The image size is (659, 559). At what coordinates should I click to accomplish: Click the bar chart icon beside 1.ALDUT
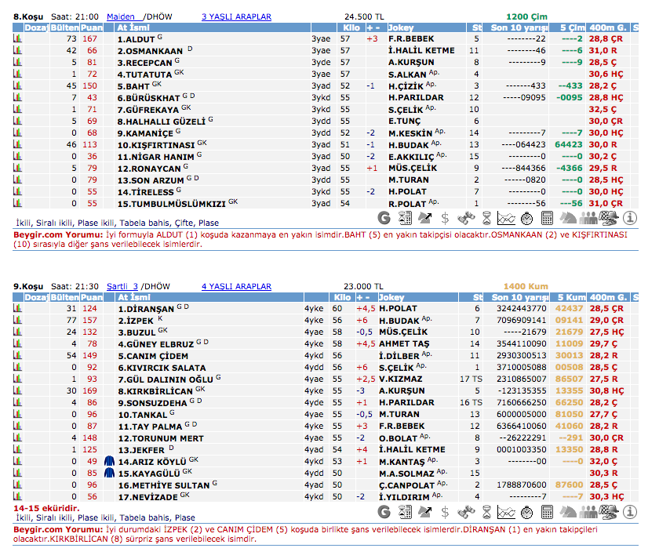pyautogui.click(x=17, y=38)
